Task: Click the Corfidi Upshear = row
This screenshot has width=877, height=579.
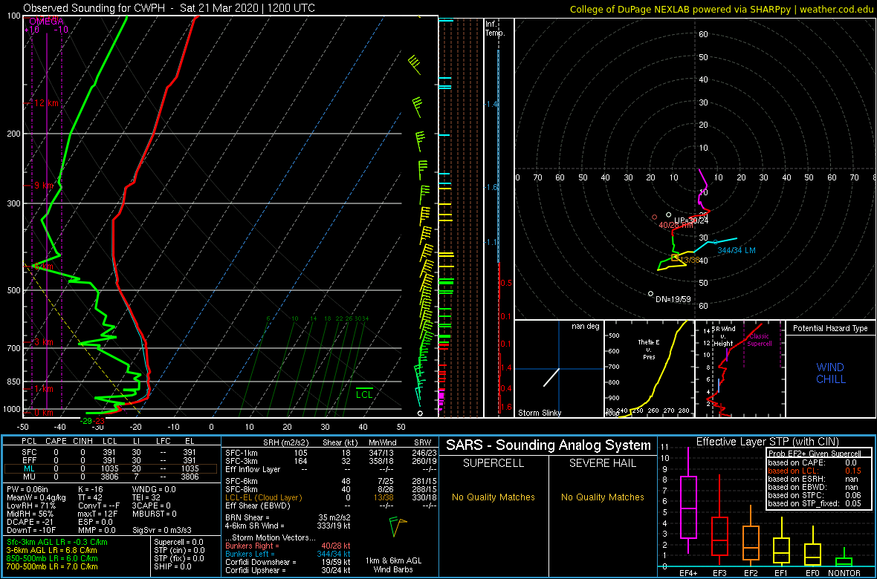Action: tap(288, 570)
